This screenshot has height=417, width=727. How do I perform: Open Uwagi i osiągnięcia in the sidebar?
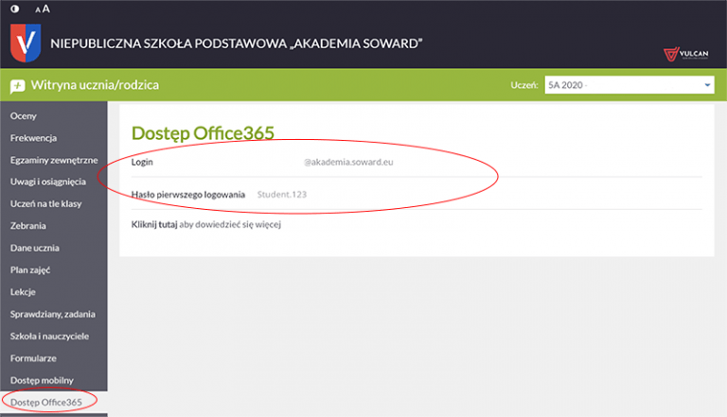coord(47,182)
